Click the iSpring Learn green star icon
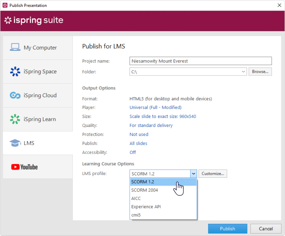This screenshot has width=285, height=236. click(x=15, y=119)
